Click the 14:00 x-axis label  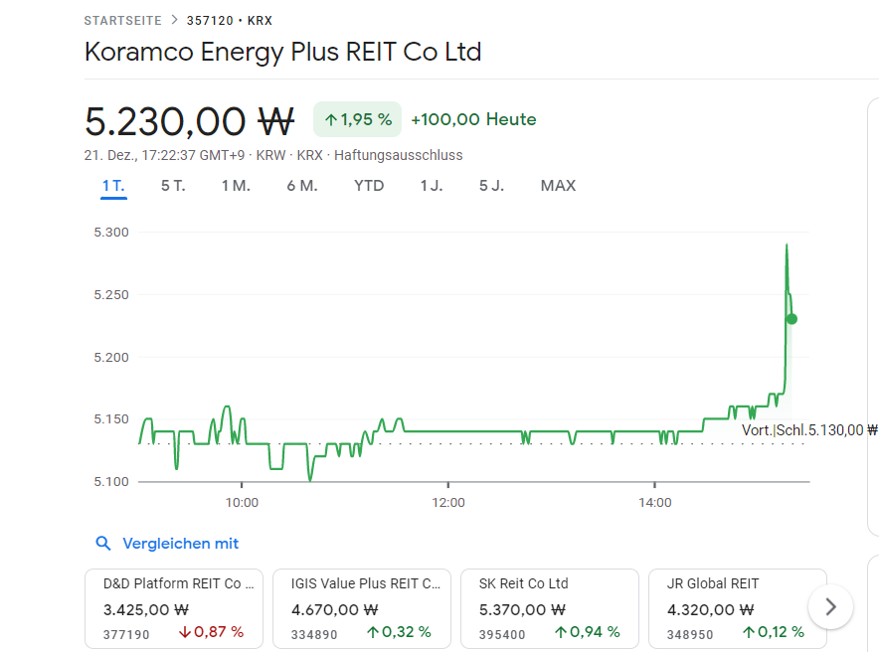pyautogui.click(x=654, y=503)
